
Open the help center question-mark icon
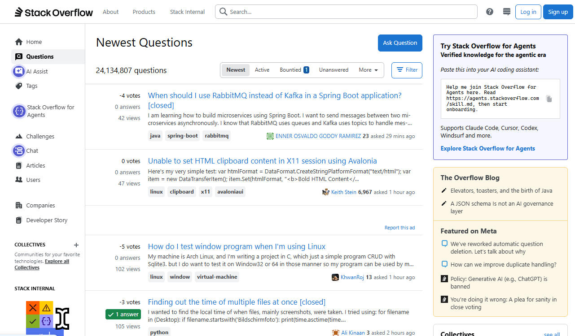(x=490, y=12)
